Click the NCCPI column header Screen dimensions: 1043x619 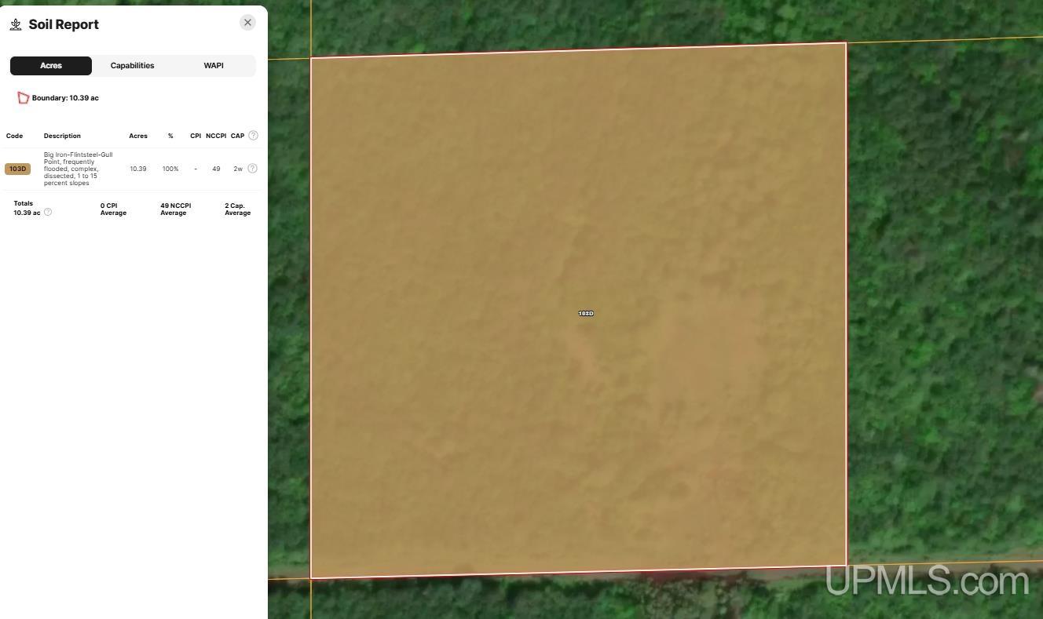pyautogui.click(x=216, y=136)
